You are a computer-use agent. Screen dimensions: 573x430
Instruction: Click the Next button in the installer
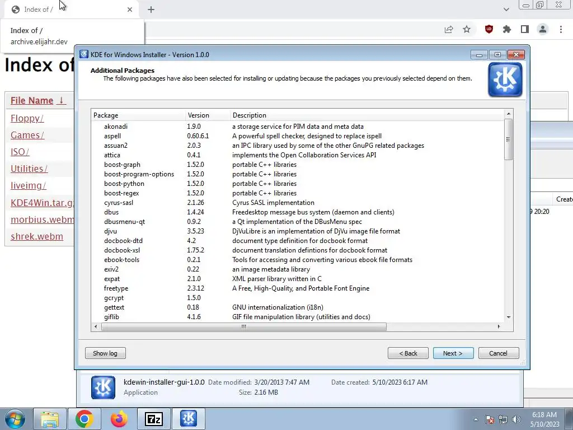coord(453,353)
